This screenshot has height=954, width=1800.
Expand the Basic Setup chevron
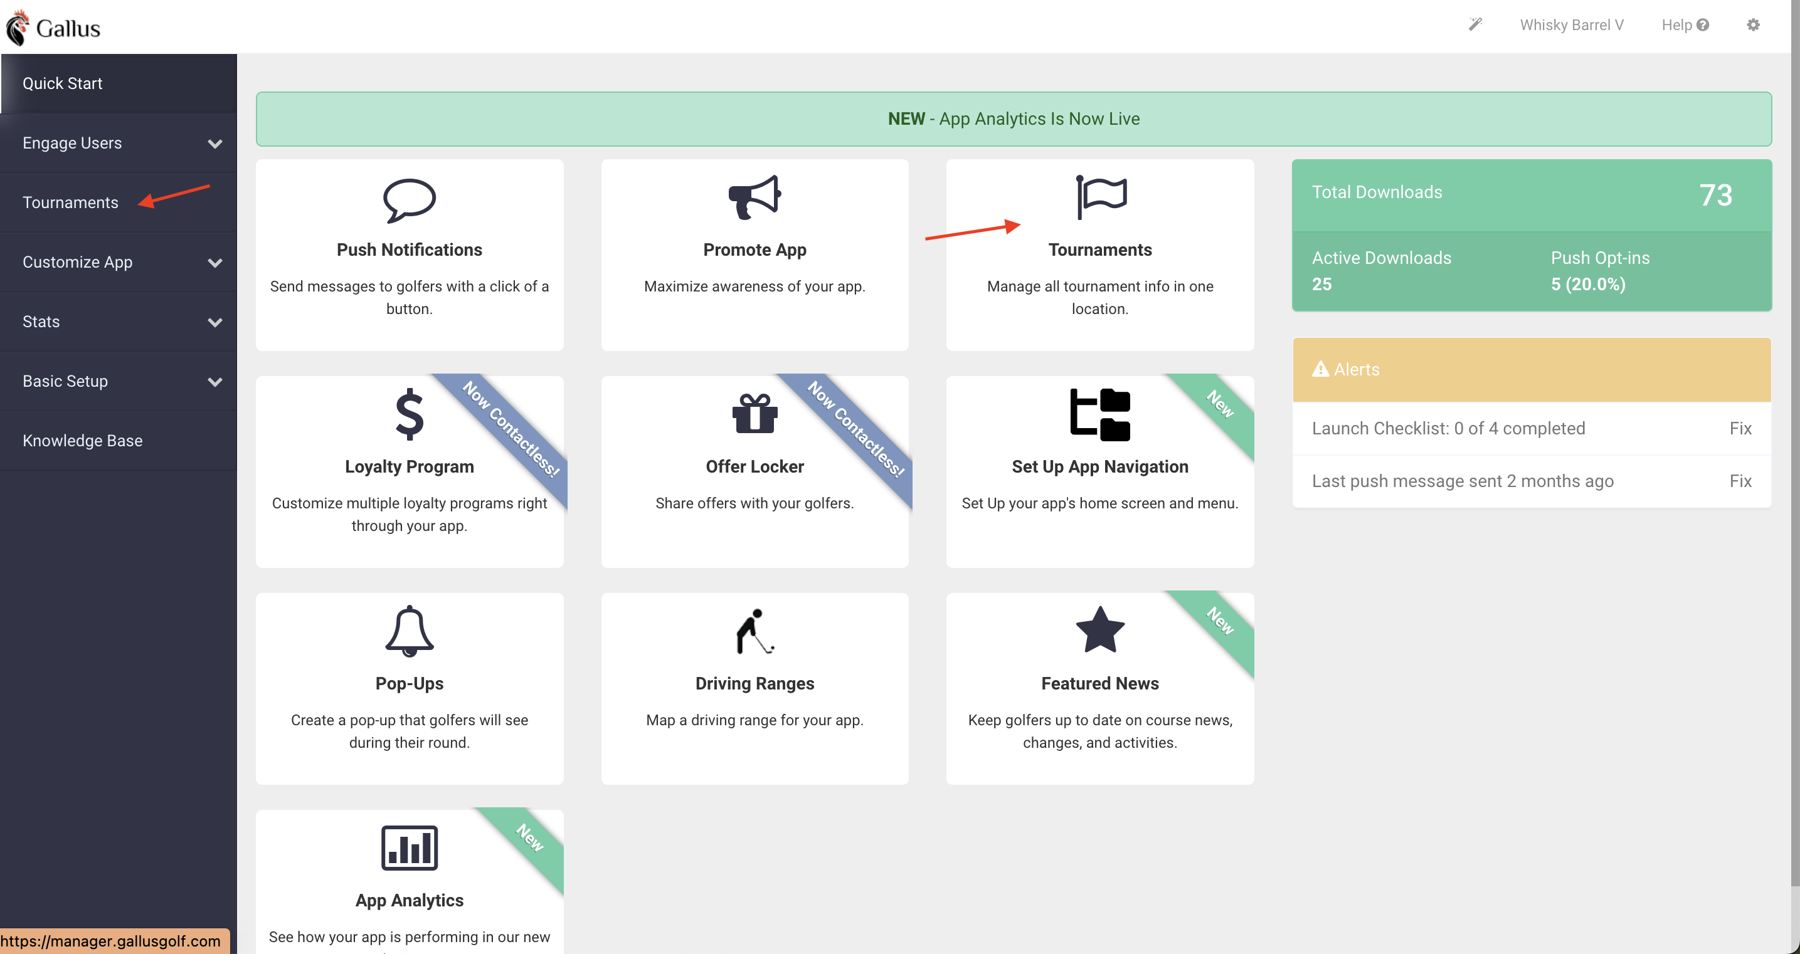point(215,382)
